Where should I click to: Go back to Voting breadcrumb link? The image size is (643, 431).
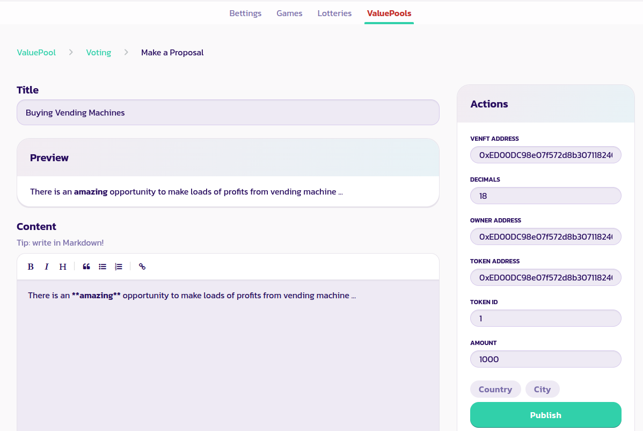pyautogui.click(x=99, y=53)
